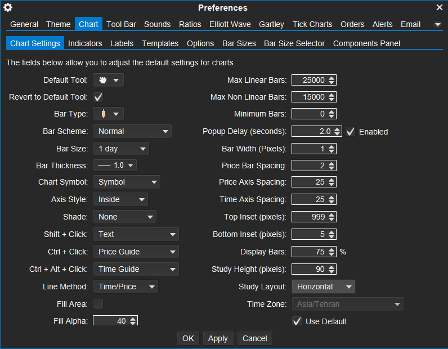Select the Bar Size Selector sub-tab
This screenshot has width=448, height=349.
tap(294, 43)
